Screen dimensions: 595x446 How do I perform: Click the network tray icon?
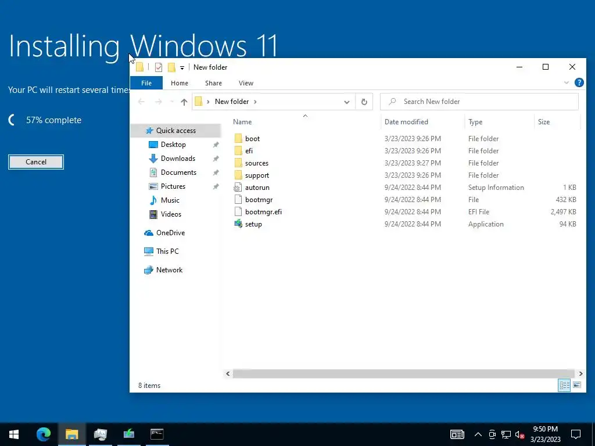pyautogui.click(x=506, y=434)
